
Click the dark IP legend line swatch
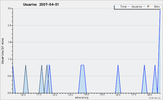(145, 7)
